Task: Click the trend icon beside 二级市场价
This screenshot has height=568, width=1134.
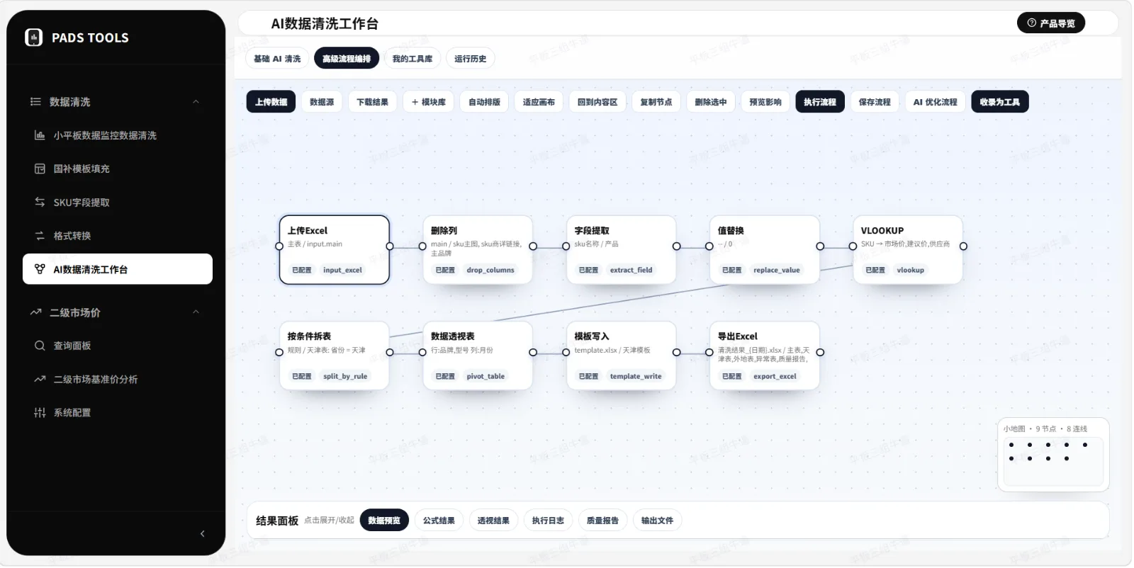Action: click(35, 312)
